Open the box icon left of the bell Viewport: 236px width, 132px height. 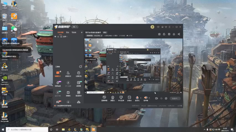coord(169,34)
